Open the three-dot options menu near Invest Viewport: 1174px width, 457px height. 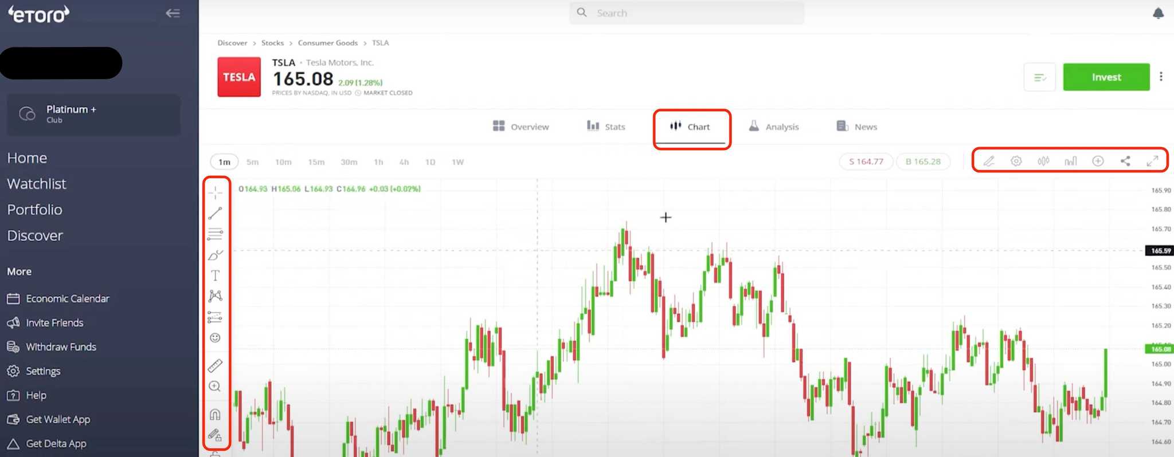point(1161,76)
